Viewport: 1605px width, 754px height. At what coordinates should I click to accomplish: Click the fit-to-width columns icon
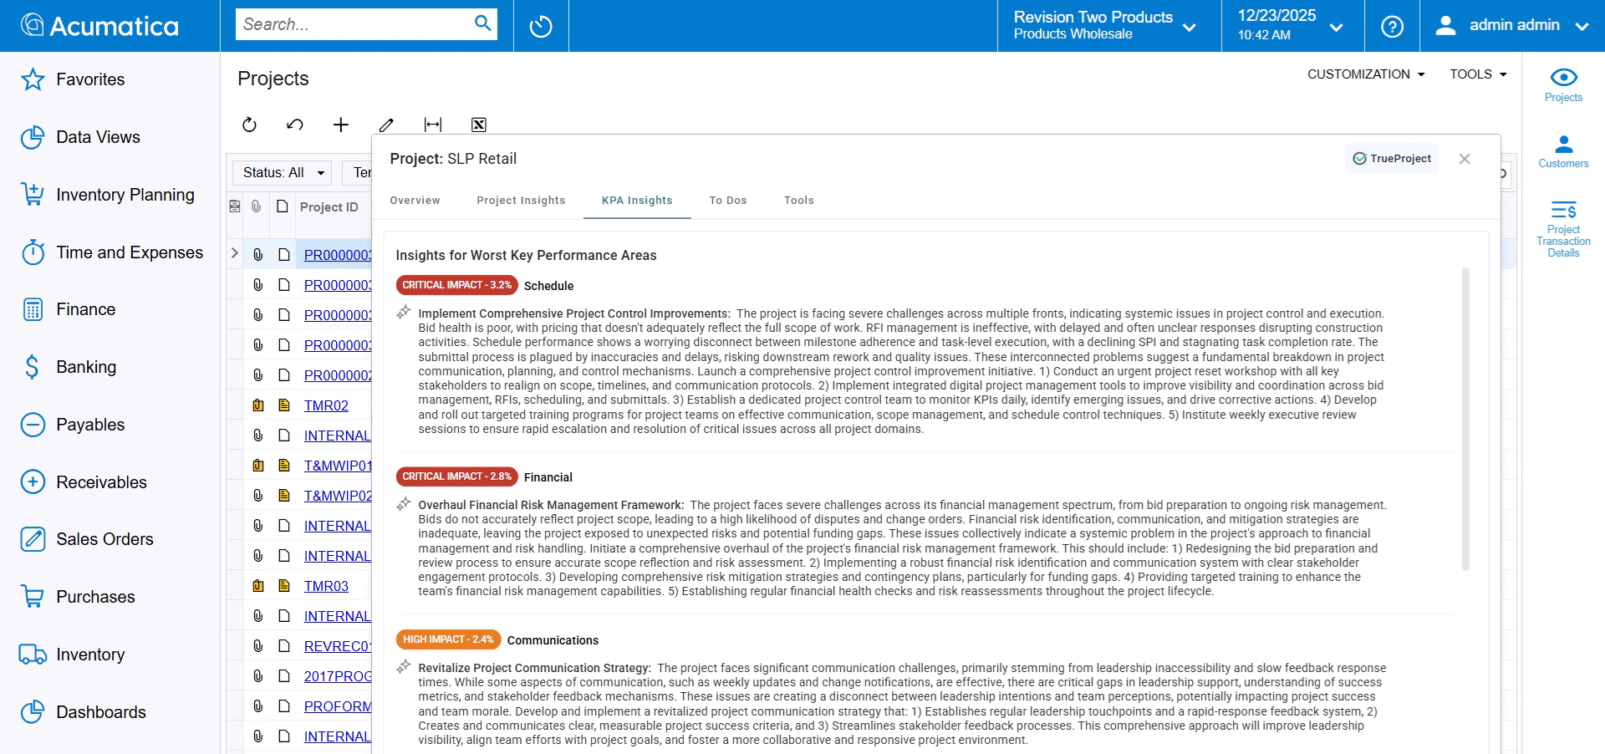(x=432, y=125)
